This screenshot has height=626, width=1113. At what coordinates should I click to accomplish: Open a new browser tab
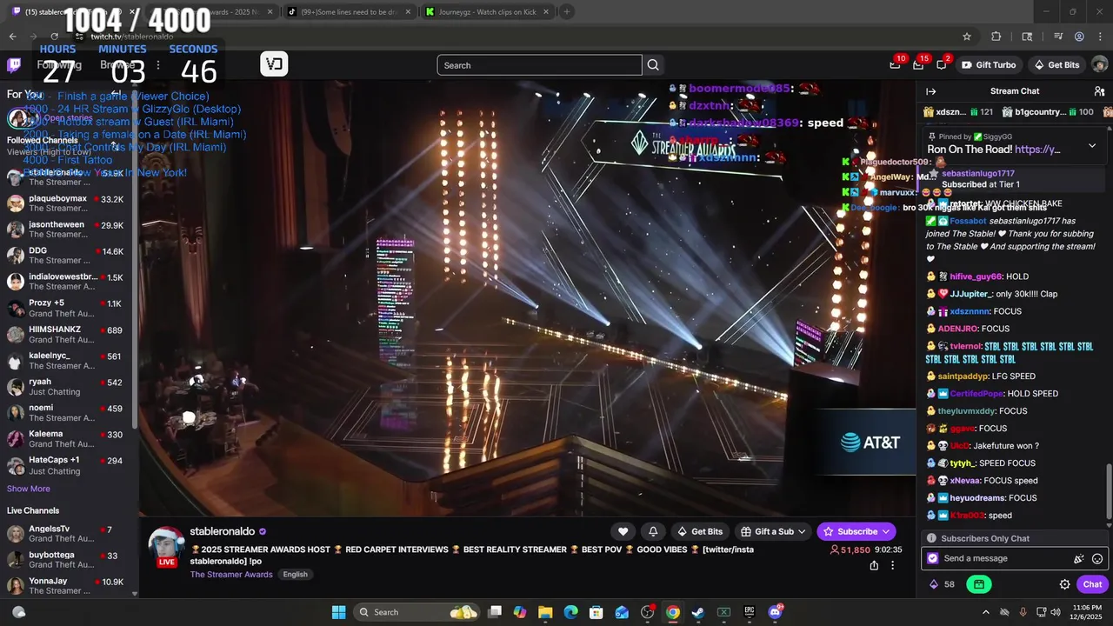(567, 11)
